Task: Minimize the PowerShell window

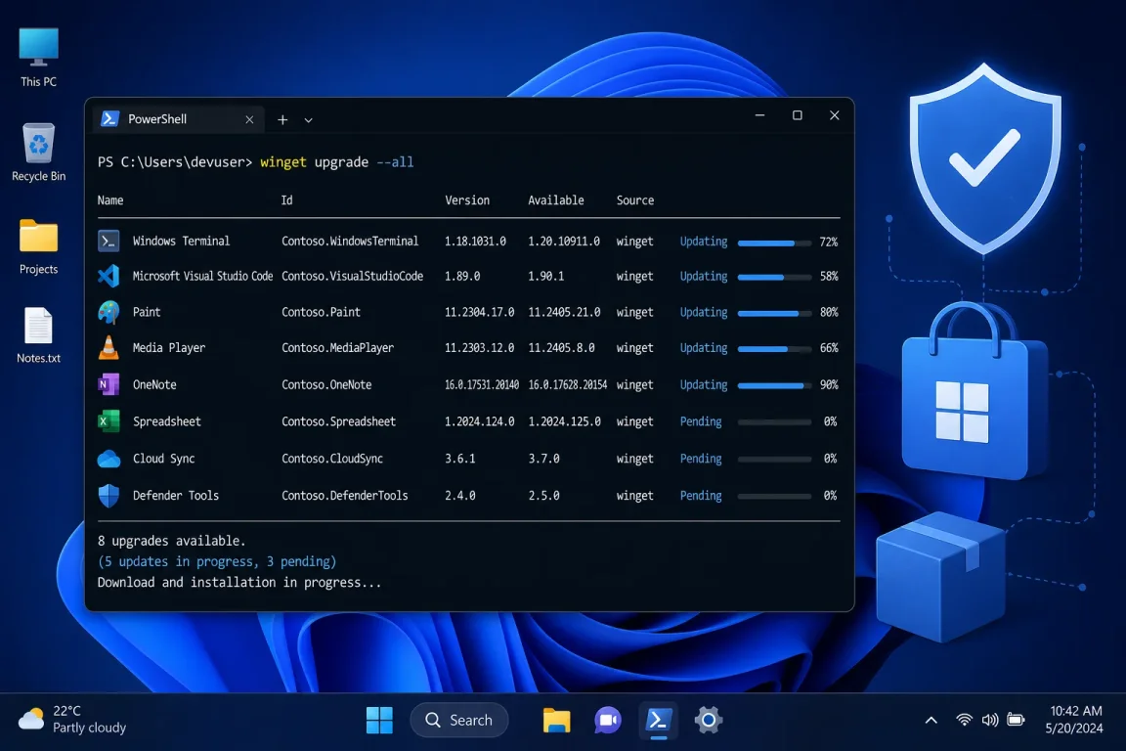Action: tap(759, 115)
